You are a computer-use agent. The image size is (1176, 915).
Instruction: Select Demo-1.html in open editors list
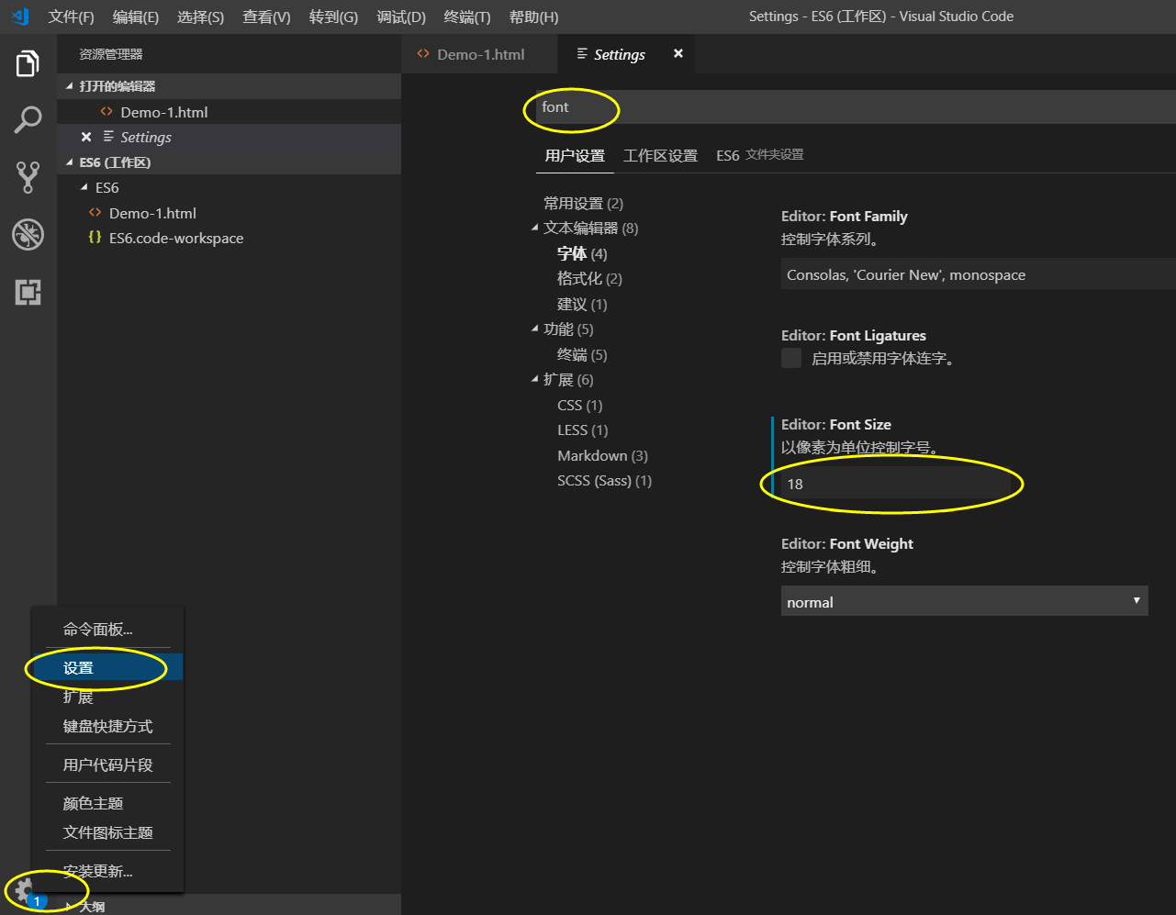(229, 112)
